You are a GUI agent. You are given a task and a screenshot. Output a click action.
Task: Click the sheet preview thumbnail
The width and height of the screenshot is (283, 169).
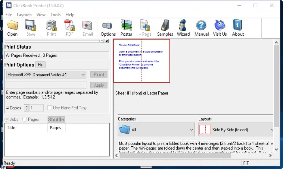pos(142,61)
